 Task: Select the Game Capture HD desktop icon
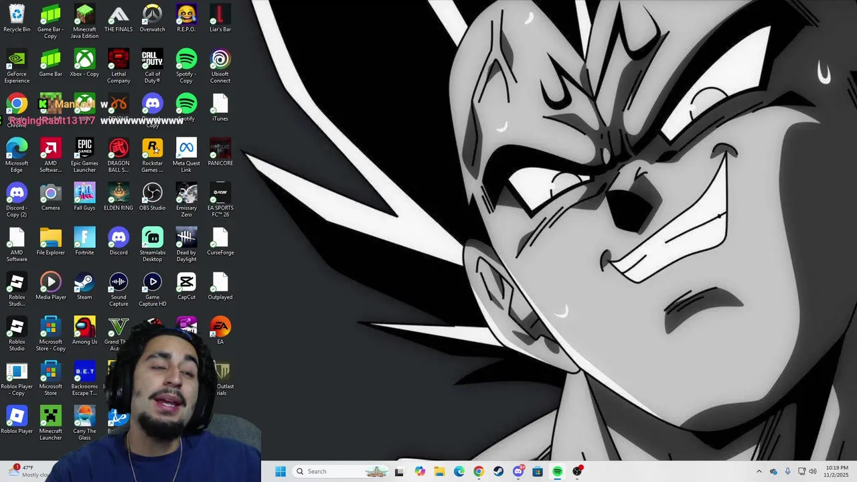[x=152, y=290]
